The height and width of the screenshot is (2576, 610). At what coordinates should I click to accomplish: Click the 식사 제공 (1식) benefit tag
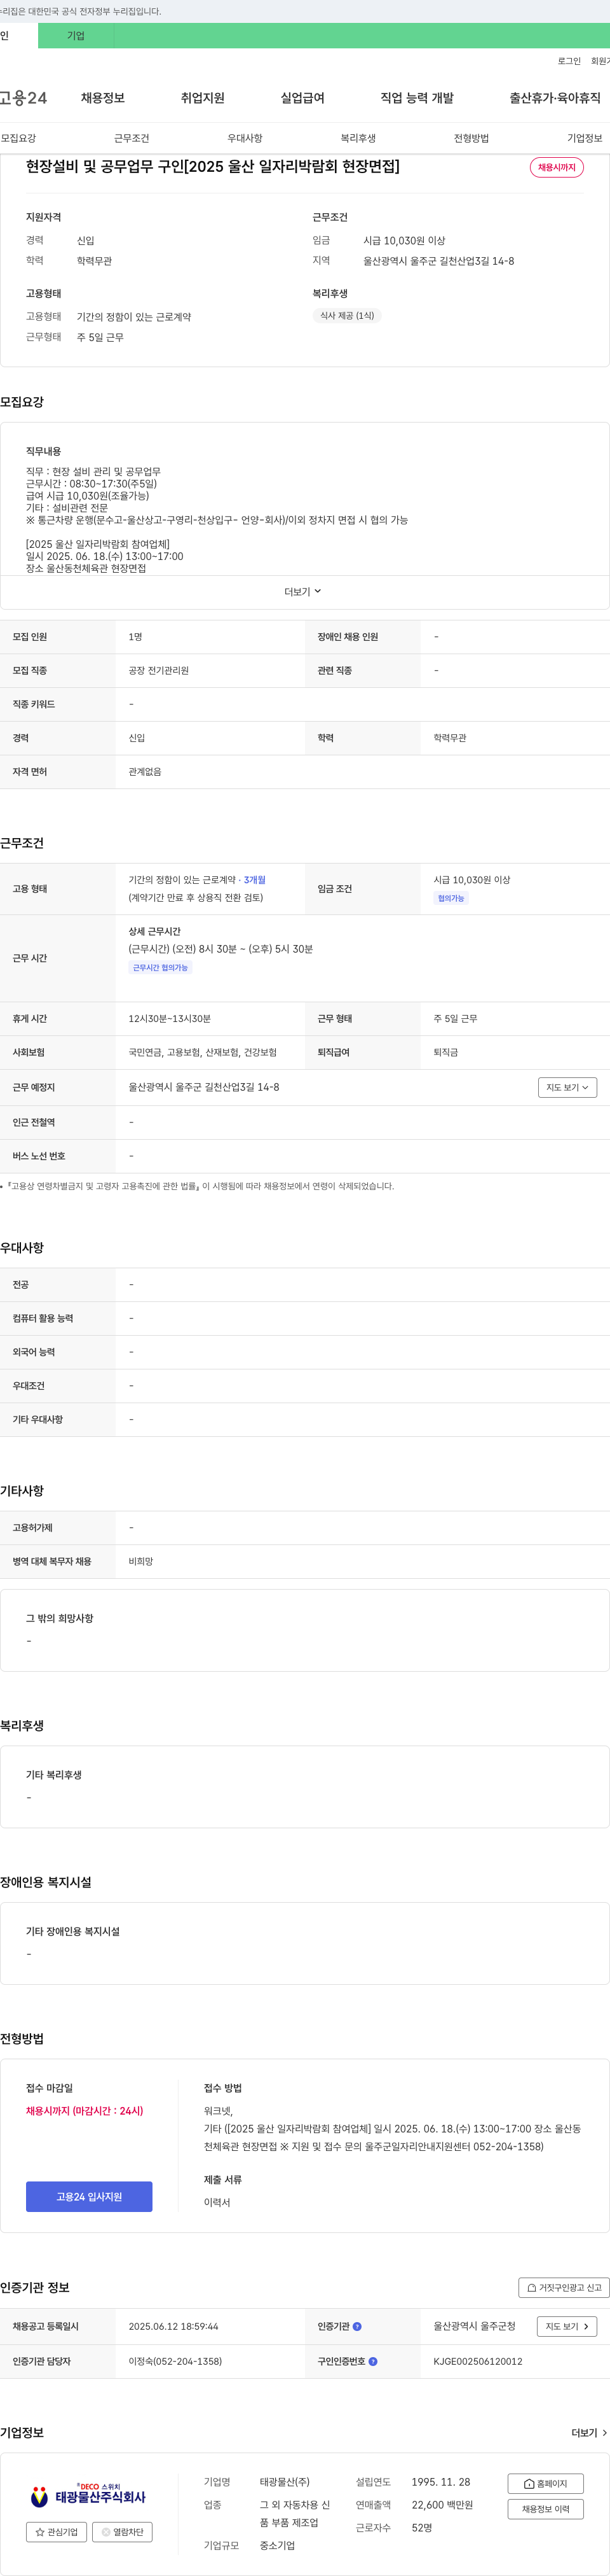point(348,316)
